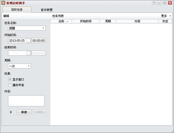This screenshot has height=133, width=174.
Task: Uncheck the 显示窗口 checkbox
Action: (10, 80)
